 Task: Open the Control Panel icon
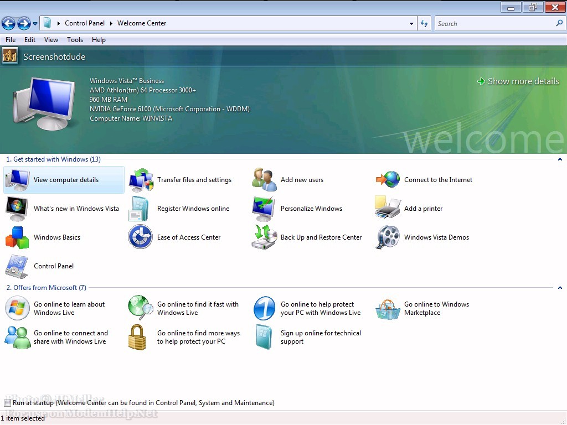point(17,266)
